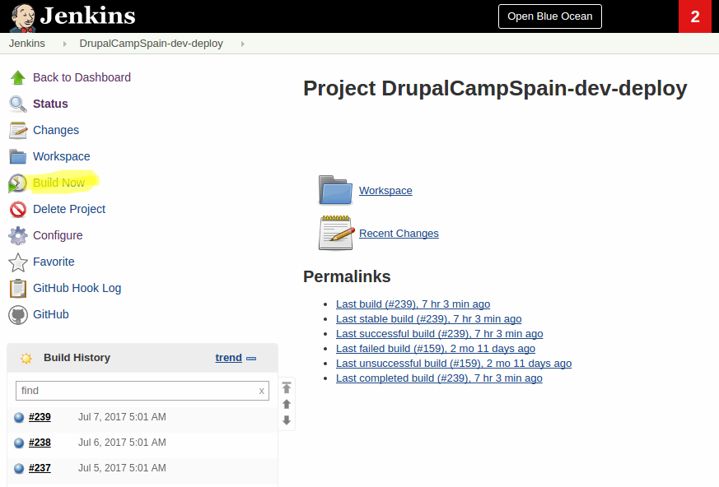Open the breadcrumb arrow after DrupalCampSpain-dev-deploy
The image size is (719, 487).
pyautogui.click(x=243, y=44)
